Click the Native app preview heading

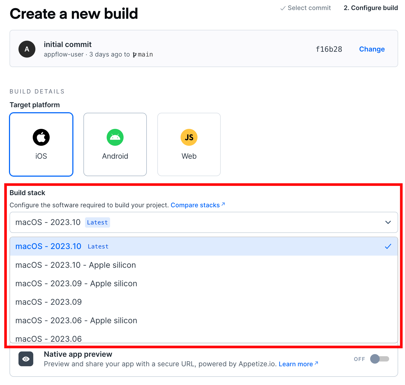click(78, 354)
